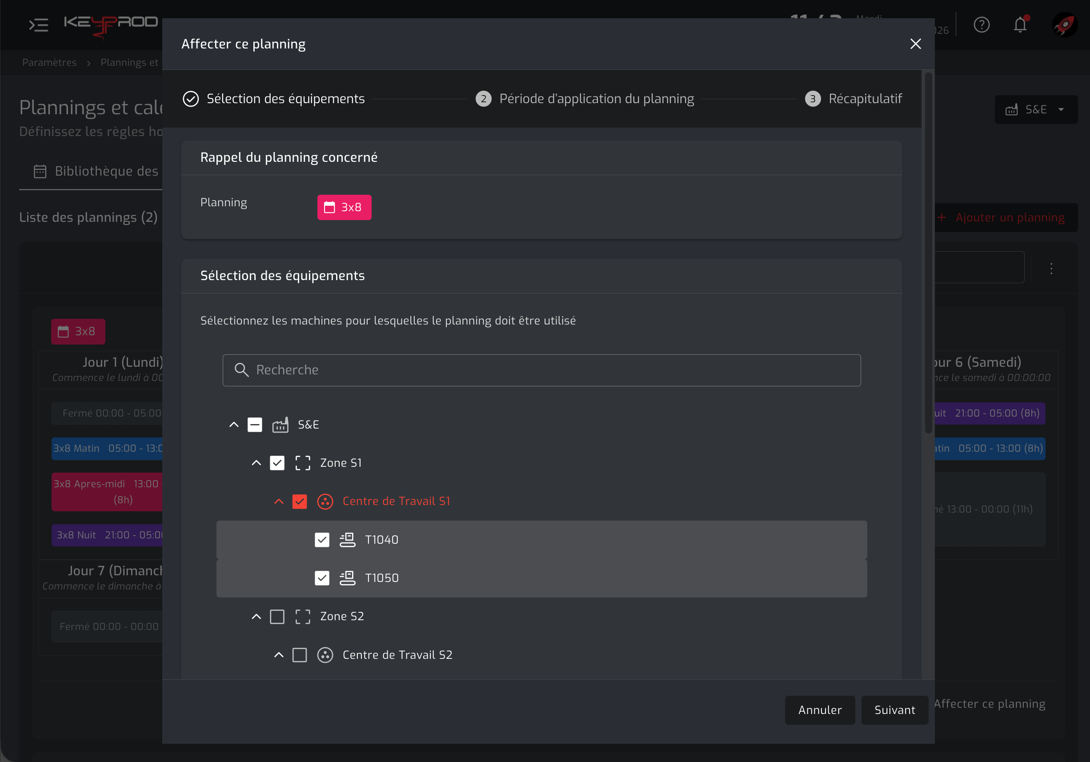1090x762 pixels.
Task: Toggle the S&E indeterminate checkbox
Action: pyautogui.click(x=255, y=425)
